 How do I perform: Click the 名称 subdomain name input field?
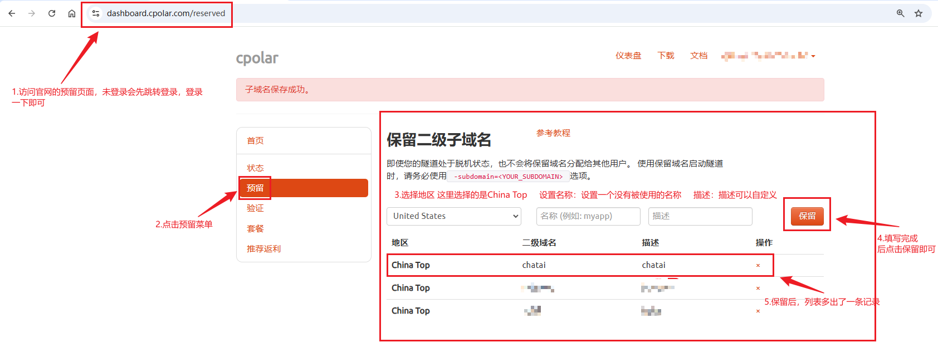tap(588, 216)
